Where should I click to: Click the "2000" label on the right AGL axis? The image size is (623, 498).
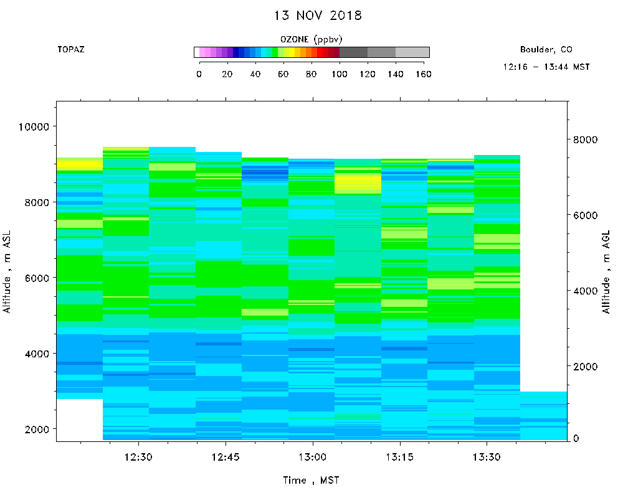(585, 367)
